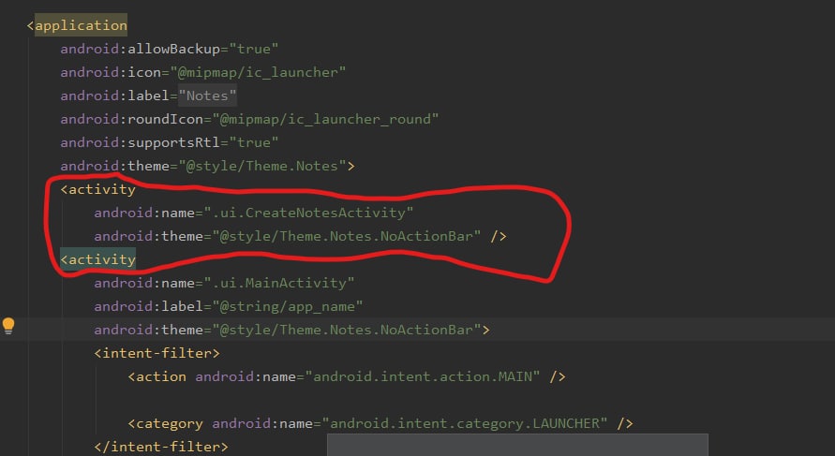Viewport: 835px width, 456px height.
Task: Click the closing intent-filter tag
Action: [161, 447]
